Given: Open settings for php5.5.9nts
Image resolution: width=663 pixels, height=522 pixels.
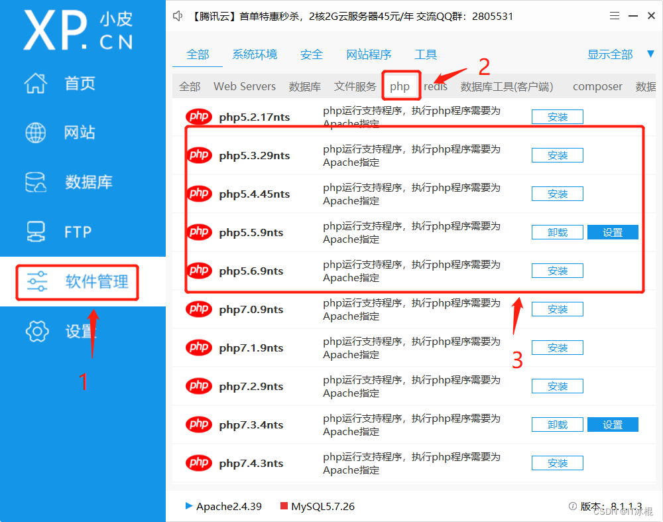Looking at the screenshot, I should click(613, 232).
